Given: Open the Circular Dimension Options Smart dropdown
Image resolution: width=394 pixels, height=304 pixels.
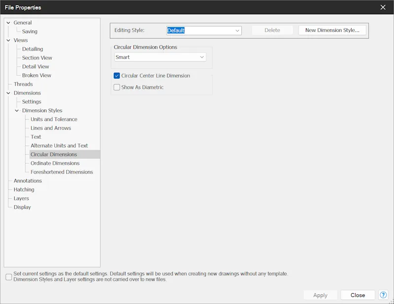Looking at the screenshot, I should pos(160,57).
